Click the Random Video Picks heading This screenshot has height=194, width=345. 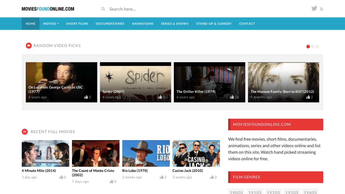coord(57,46)
